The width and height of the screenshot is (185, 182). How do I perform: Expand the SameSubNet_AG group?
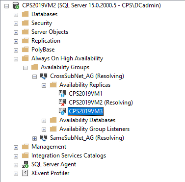click(x=34, y=138)
